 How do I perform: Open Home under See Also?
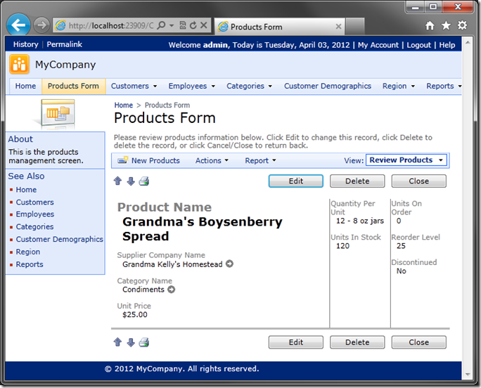pyautogui.click(x=26, y=190)
